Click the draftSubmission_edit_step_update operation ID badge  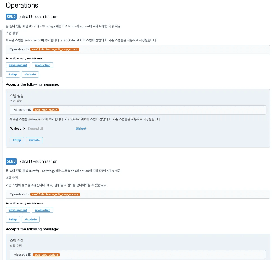click(55, 194)
